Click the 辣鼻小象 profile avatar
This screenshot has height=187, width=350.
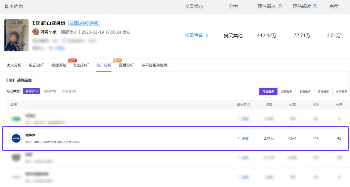(x=36, y=32)
